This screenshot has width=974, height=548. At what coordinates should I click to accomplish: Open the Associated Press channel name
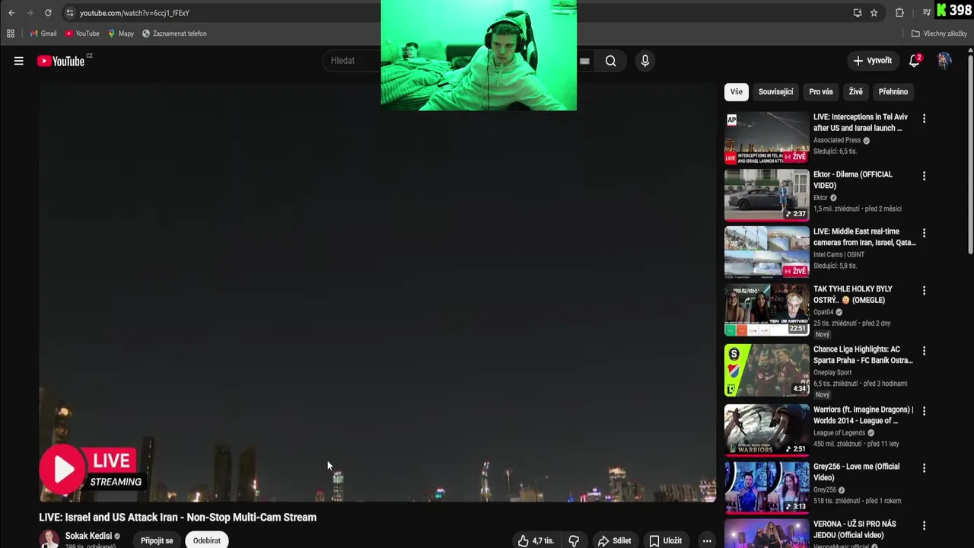point(837,140)
